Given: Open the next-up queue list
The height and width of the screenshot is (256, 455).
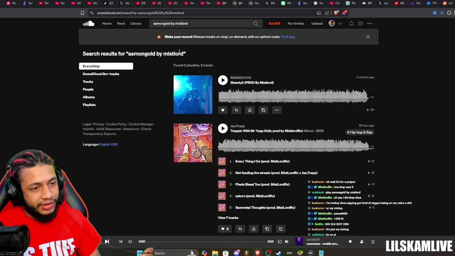Looking at the screenshot, I should (x=373, y=242).
